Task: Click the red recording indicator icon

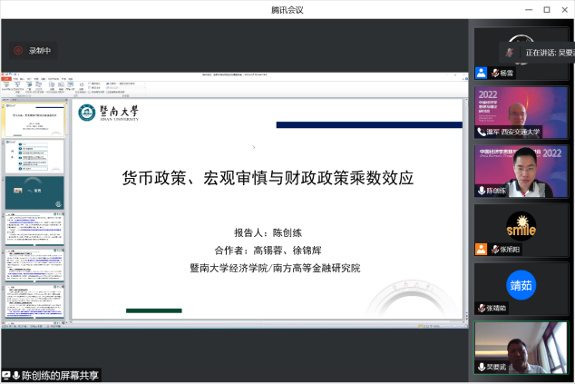Action: (18, 51)
